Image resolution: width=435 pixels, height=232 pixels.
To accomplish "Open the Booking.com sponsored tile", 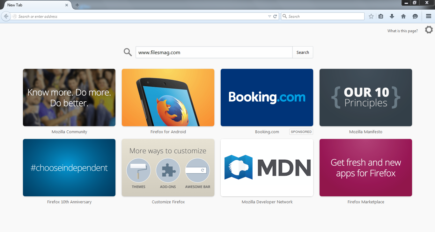I will tap(267, 98).
